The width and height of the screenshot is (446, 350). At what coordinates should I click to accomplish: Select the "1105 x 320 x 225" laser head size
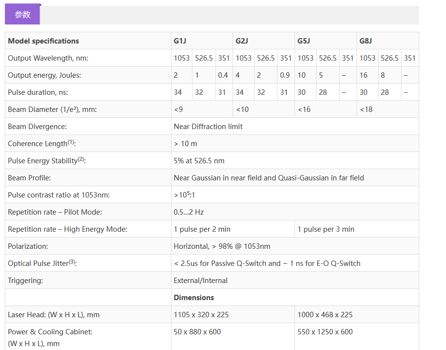coord(201,315)
